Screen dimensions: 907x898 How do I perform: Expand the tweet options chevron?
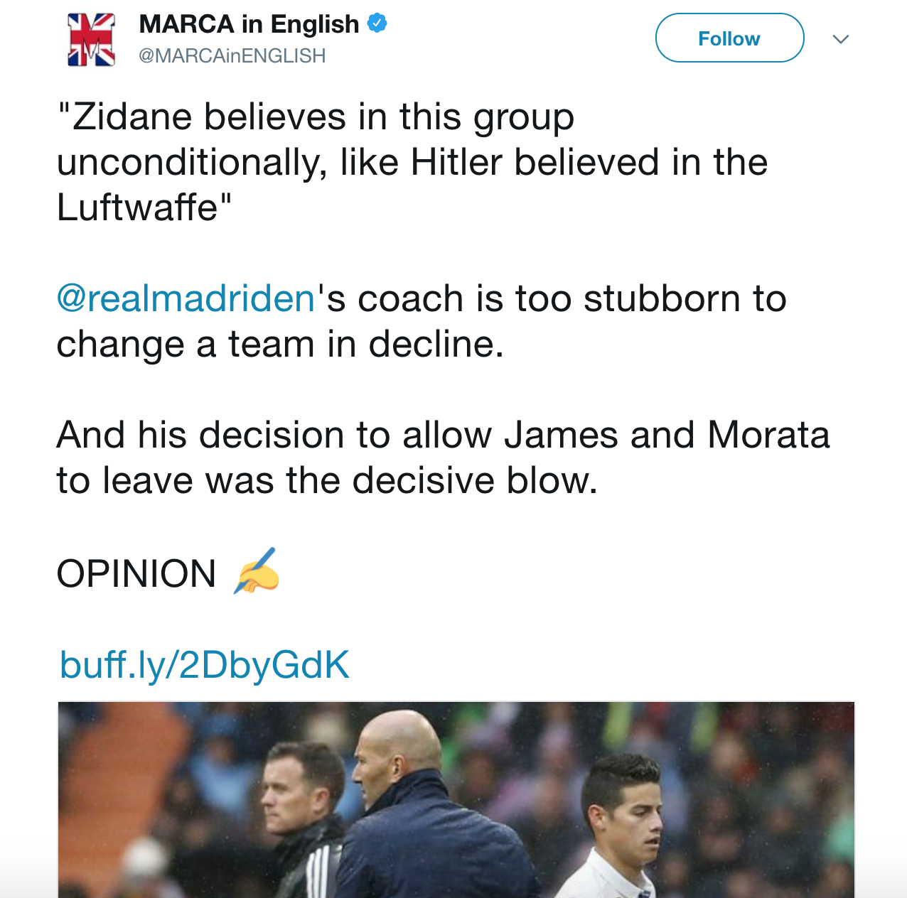point(841,39)
